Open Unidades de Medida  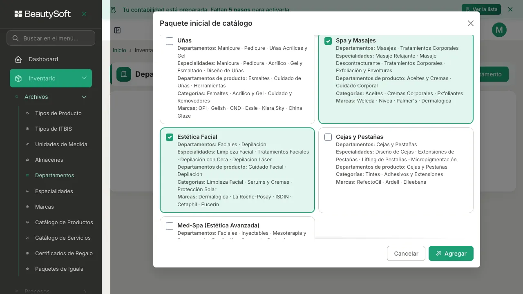(x=61, y=144)
